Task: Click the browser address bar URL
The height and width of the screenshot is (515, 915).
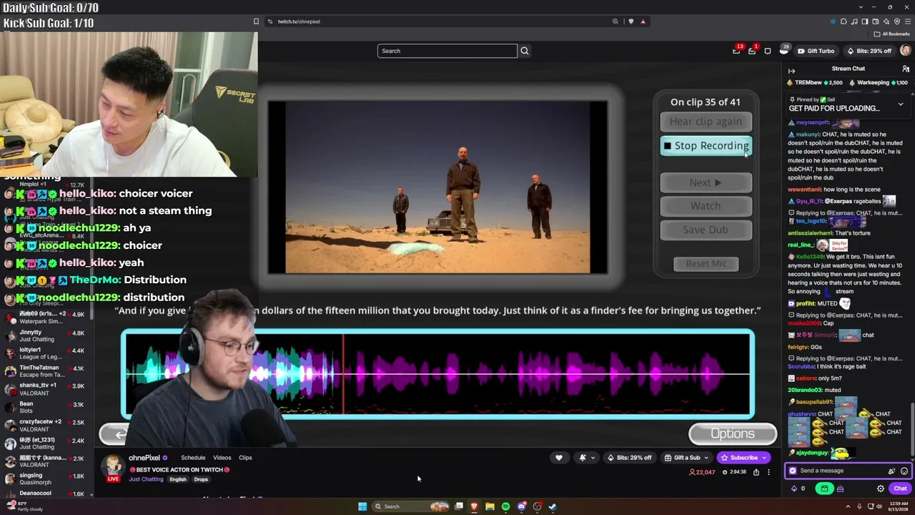Action: coord(299,21)
